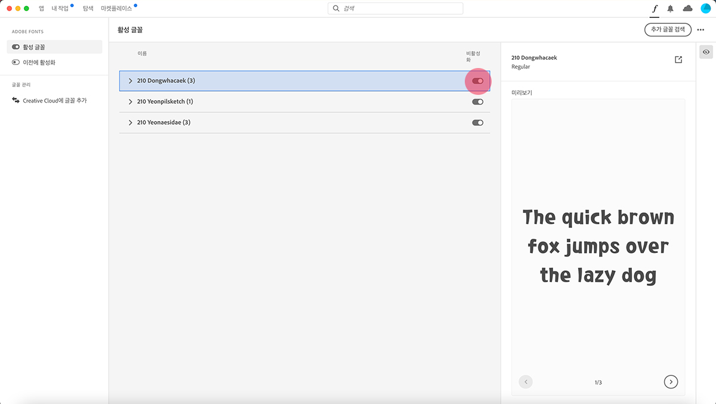Show the next font preview
This screenshot has height=404, width=716.
tap(671, 382)
